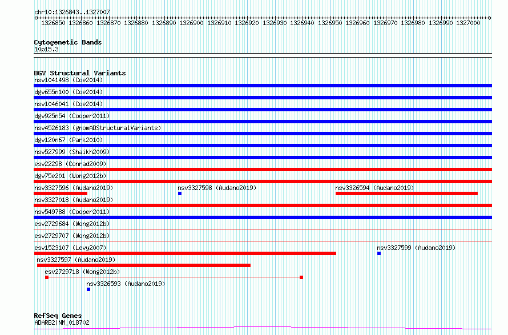Click the nsv3327018 (Audano2019) label
508x335 pixels.
click(x=74, y=200)
